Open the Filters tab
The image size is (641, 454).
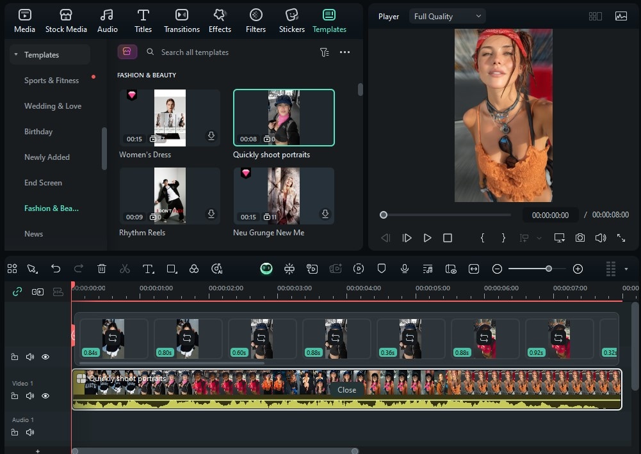pyautogui.click(x=256, y=21)
